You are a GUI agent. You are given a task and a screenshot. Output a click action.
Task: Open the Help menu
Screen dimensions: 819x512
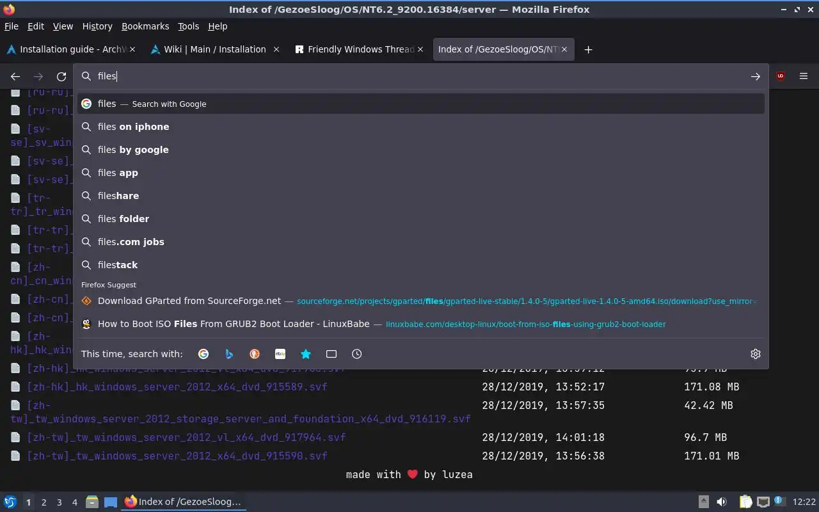tap(218, 26)
